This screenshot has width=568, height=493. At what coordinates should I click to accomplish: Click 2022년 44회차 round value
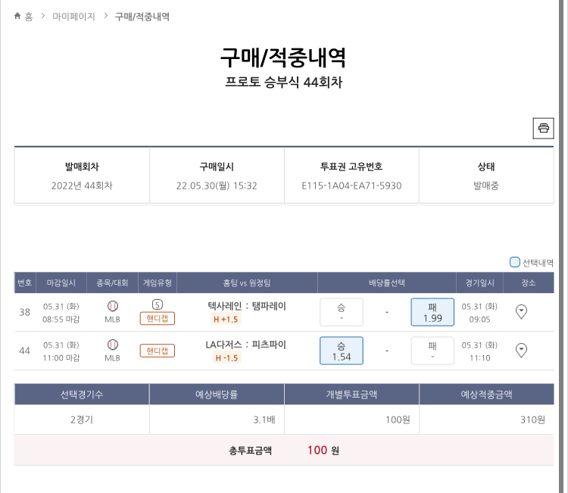pyautogui.click(x=82, y=186)
